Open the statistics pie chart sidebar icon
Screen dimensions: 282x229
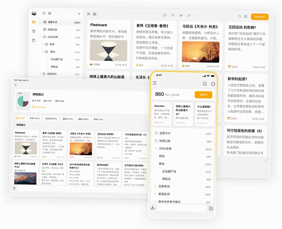click(33, 31)
